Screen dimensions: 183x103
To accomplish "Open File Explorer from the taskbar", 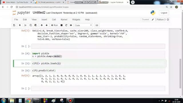I will (12, 100).
